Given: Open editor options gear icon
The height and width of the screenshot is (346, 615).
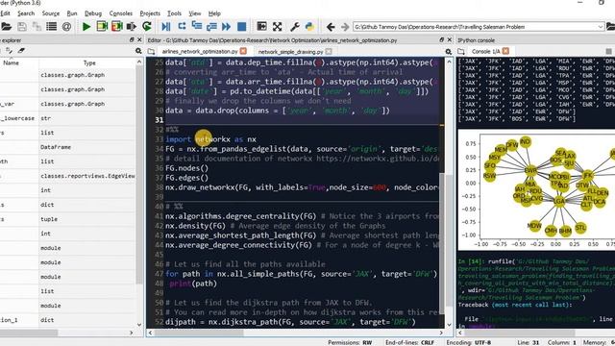Looking at the screenshot, I should (449, 52).
